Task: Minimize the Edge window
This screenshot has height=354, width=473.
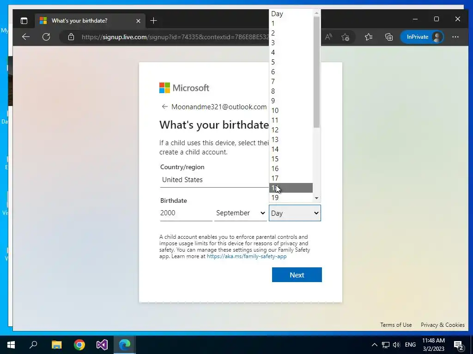Action: pyautogui.click(x=415, y=19)
